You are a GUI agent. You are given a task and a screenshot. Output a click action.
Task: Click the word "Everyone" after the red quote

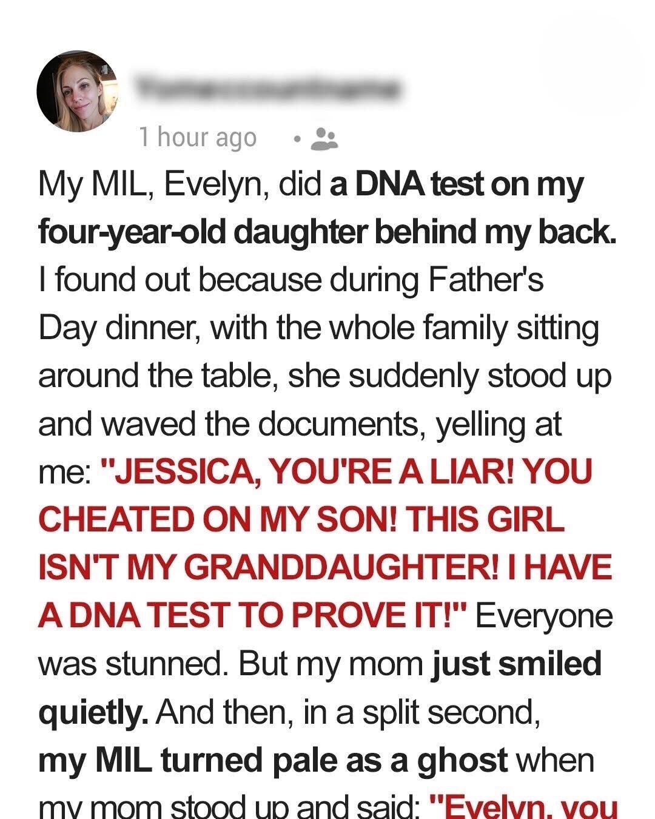[544, 615]
